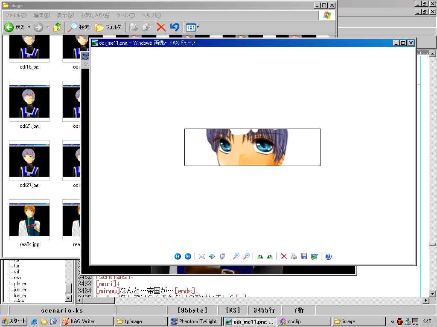Select the 'sil' tree item in KAG Writer
The height and width of the screenshot is (327, 437).
pos(17,272)
